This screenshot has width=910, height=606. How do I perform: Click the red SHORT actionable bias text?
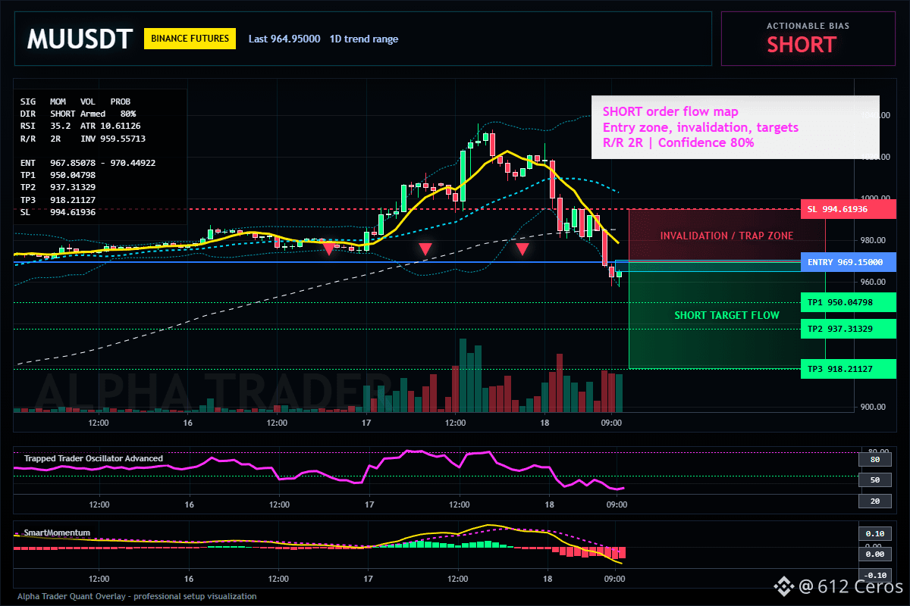[x=802, y=45]
